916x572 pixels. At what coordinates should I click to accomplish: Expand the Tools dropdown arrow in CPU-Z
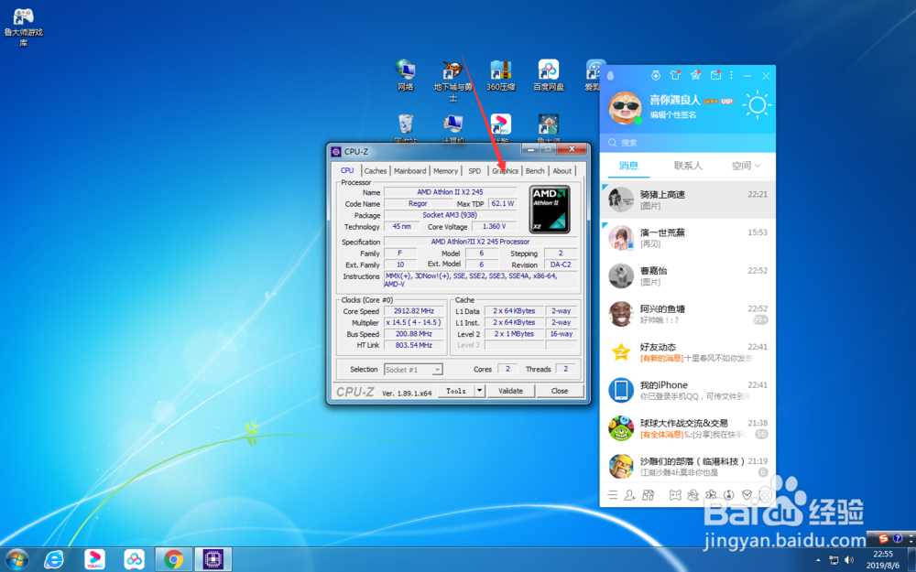479,390
